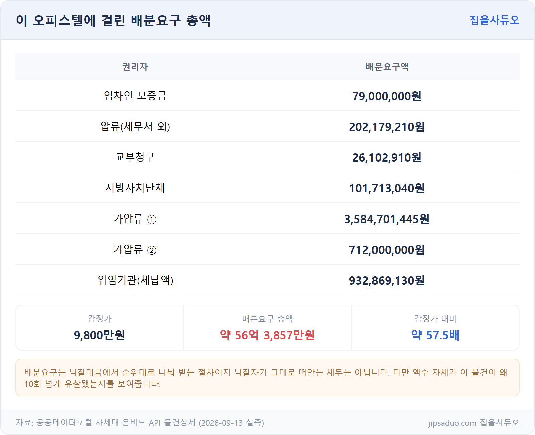Viewport: 535px width, 435px height.
Task: Click the amount 79,000,000원
Action: coord(387,96)
